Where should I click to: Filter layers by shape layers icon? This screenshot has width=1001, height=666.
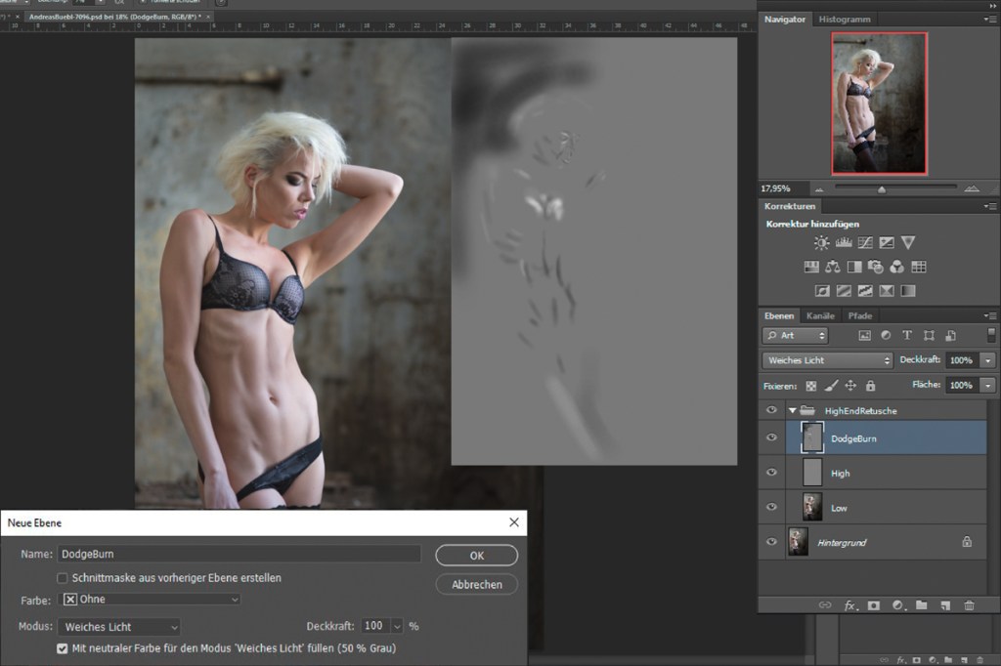929,336
